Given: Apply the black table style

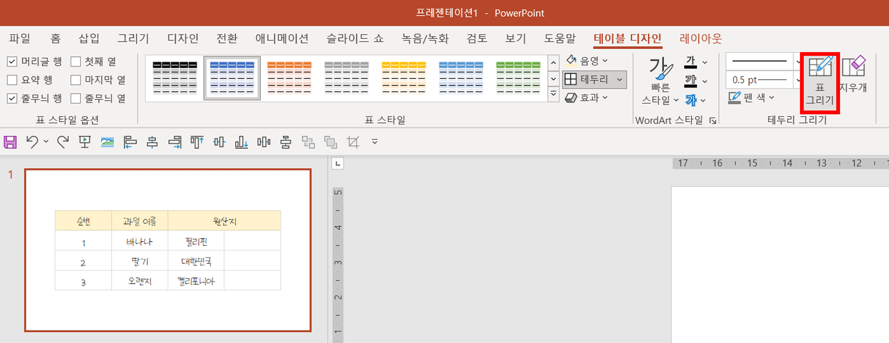Looking at the screenshot, I should point(175,78).
